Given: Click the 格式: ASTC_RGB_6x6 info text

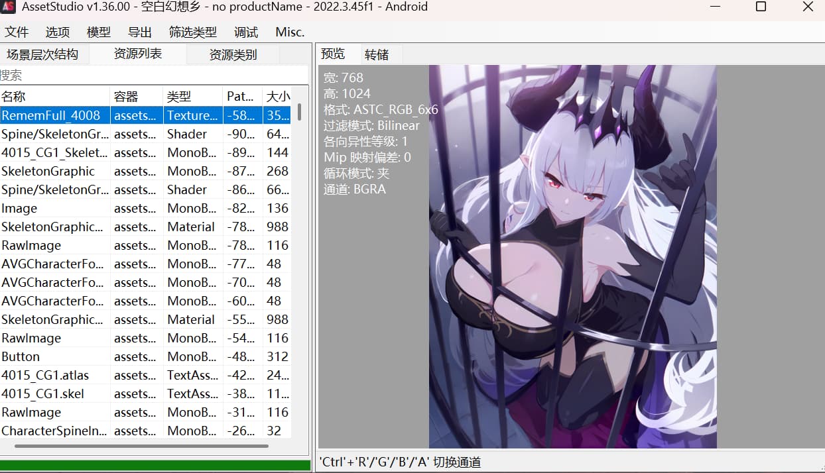Looking at the screenshot, I should click(x=381, y=109).
